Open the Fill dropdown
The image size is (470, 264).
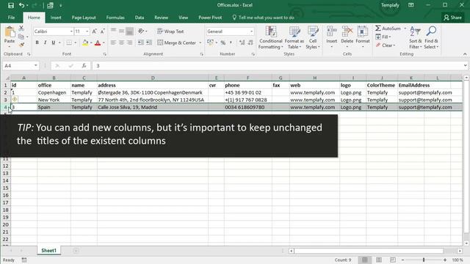(383, 37)
